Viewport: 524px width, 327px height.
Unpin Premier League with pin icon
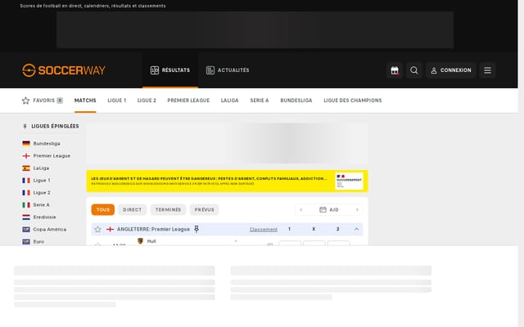[x=196, y=229]
